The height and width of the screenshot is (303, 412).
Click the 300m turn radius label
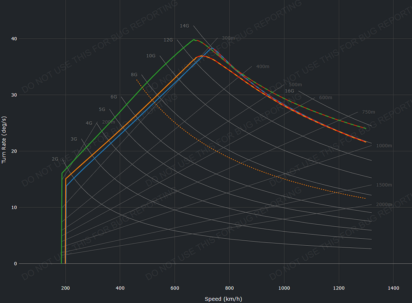[228, 38]
